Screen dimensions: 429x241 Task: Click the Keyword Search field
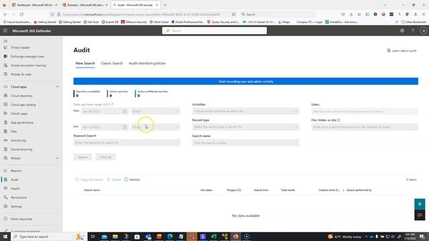coord(127,143)
